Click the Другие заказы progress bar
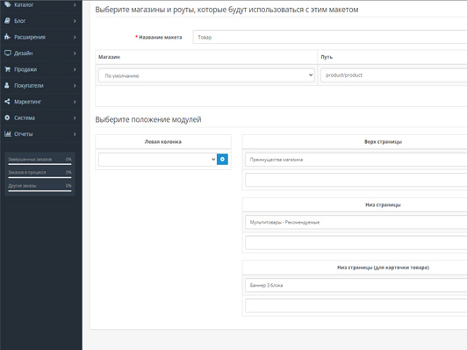Screen dimensions: 467x350 click(x=40, y=190)
